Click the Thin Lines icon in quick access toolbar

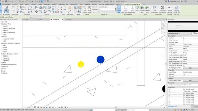pyautogui.click(x=42, y=1)
